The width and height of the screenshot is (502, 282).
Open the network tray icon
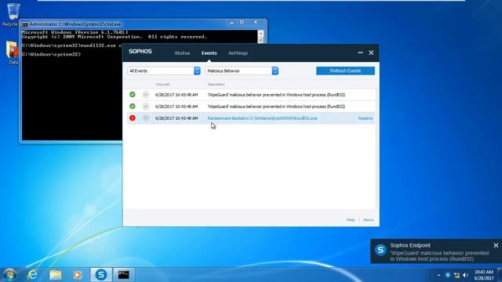[x=457, y=275]
